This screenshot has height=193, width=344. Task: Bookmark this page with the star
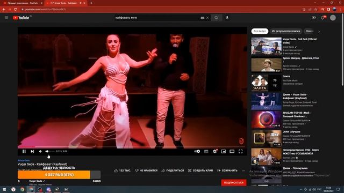(x=316, y=10)
